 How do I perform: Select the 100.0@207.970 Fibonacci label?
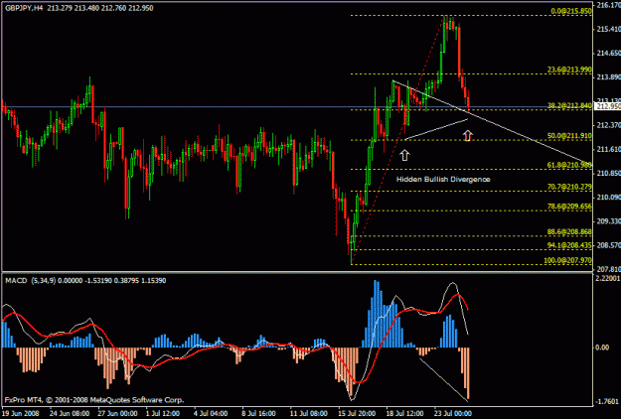click(x=567, y=260)
